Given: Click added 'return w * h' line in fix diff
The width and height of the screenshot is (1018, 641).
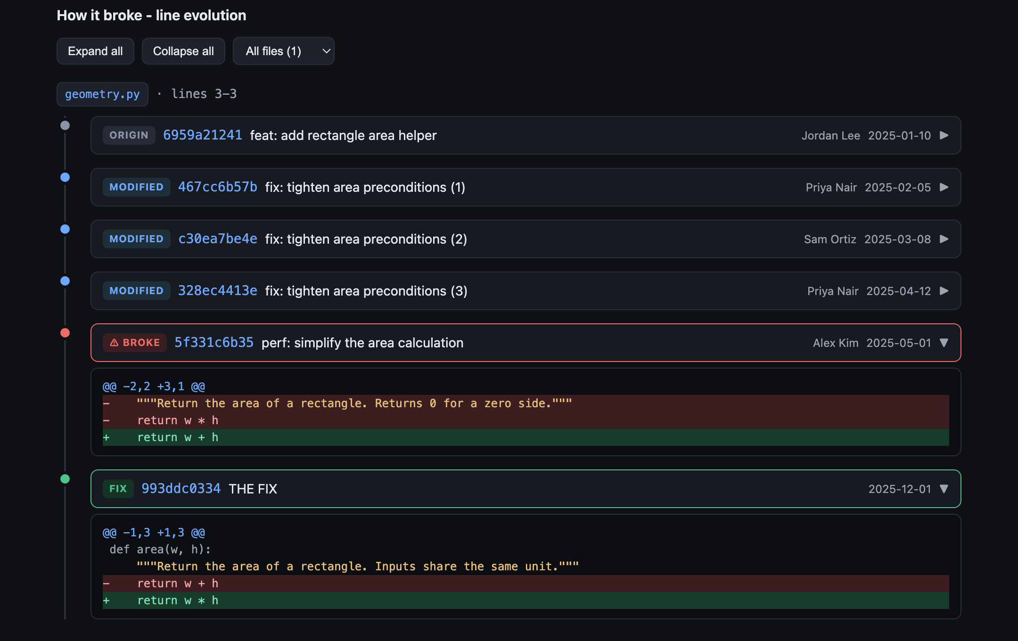Looking at the screenshot, I should pos(526,600).
